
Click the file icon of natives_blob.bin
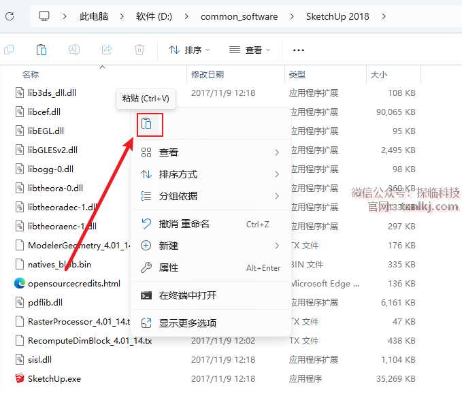click(20, 264)
